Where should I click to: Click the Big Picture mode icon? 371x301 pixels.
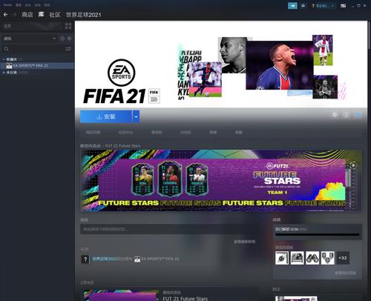tap(344, 6)
